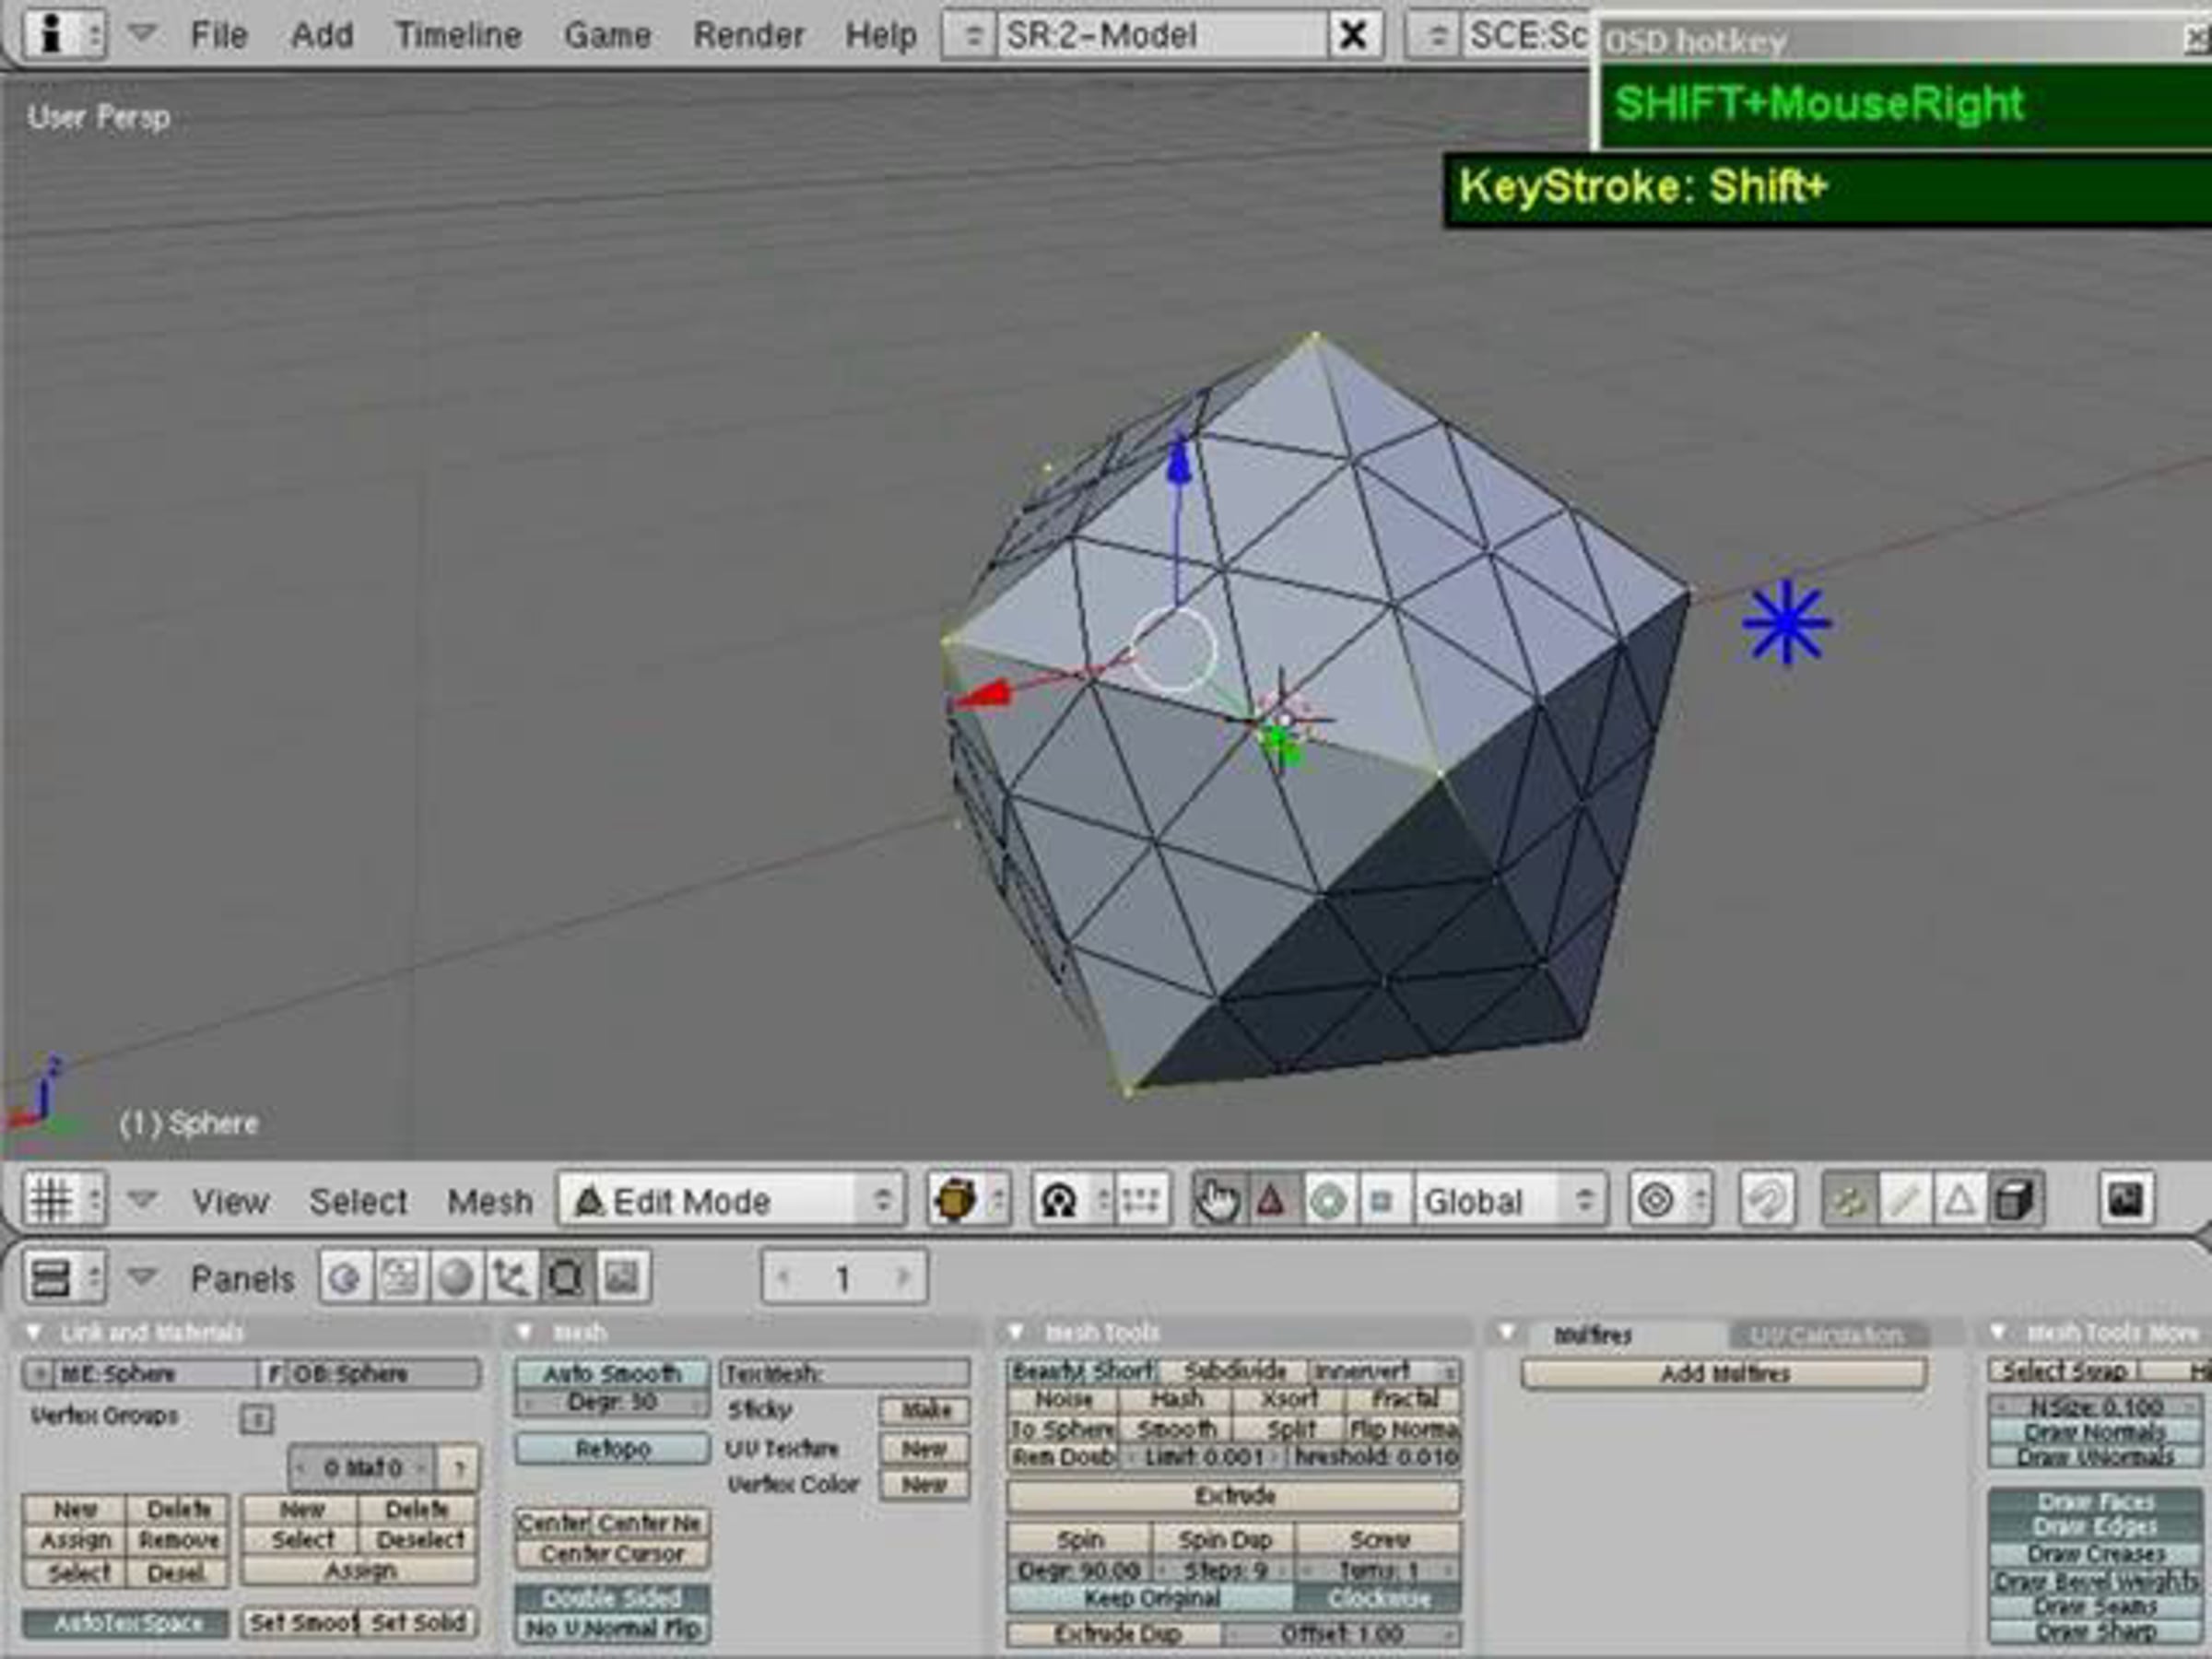This screenshot has height=1659, width=2212.
Task: Select edge select mode icon
Action: coord(1904,1200)
